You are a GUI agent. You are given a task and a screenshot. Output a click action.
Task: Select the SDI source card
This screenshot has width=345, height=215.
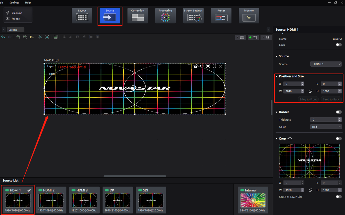point(151,200)
